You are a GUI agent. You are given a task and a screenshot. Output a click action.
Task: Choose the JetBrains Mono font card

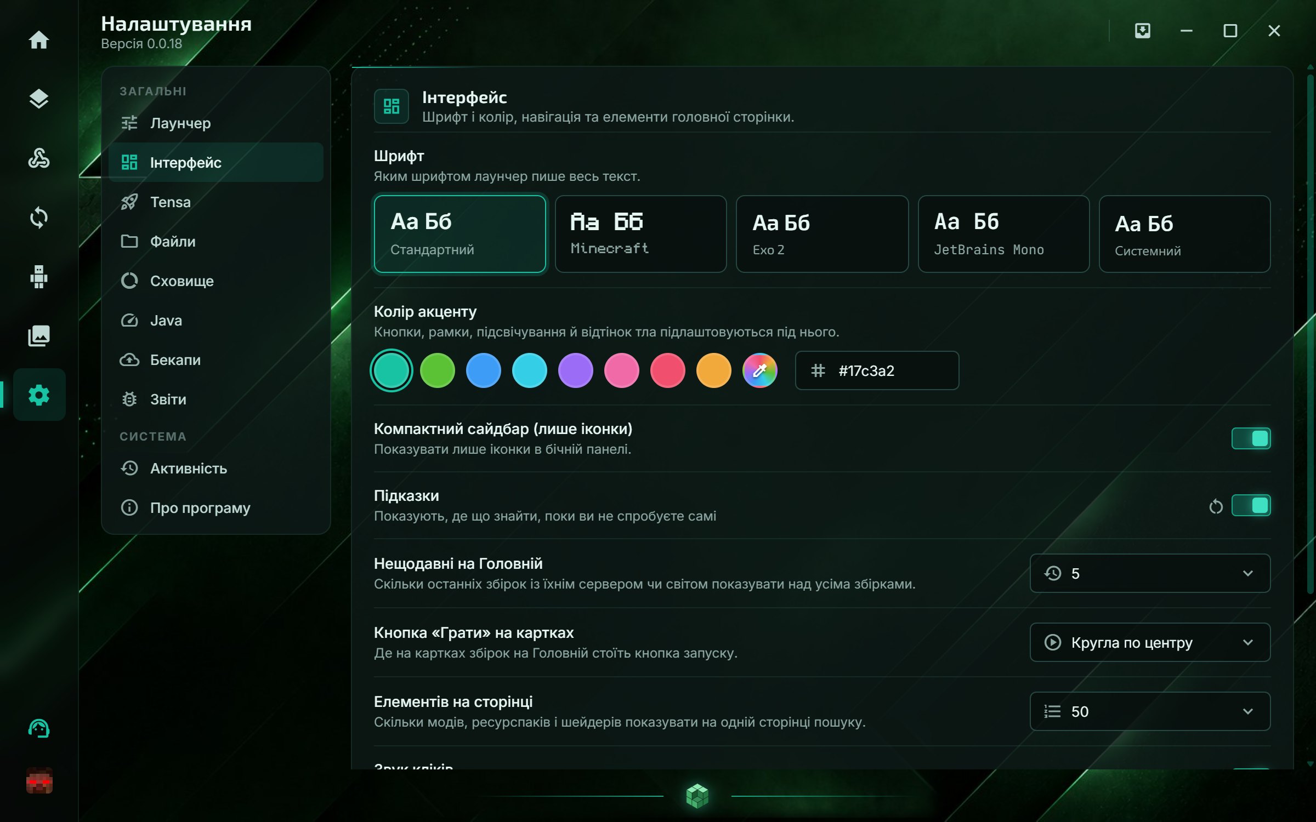tap(1004, 234)
